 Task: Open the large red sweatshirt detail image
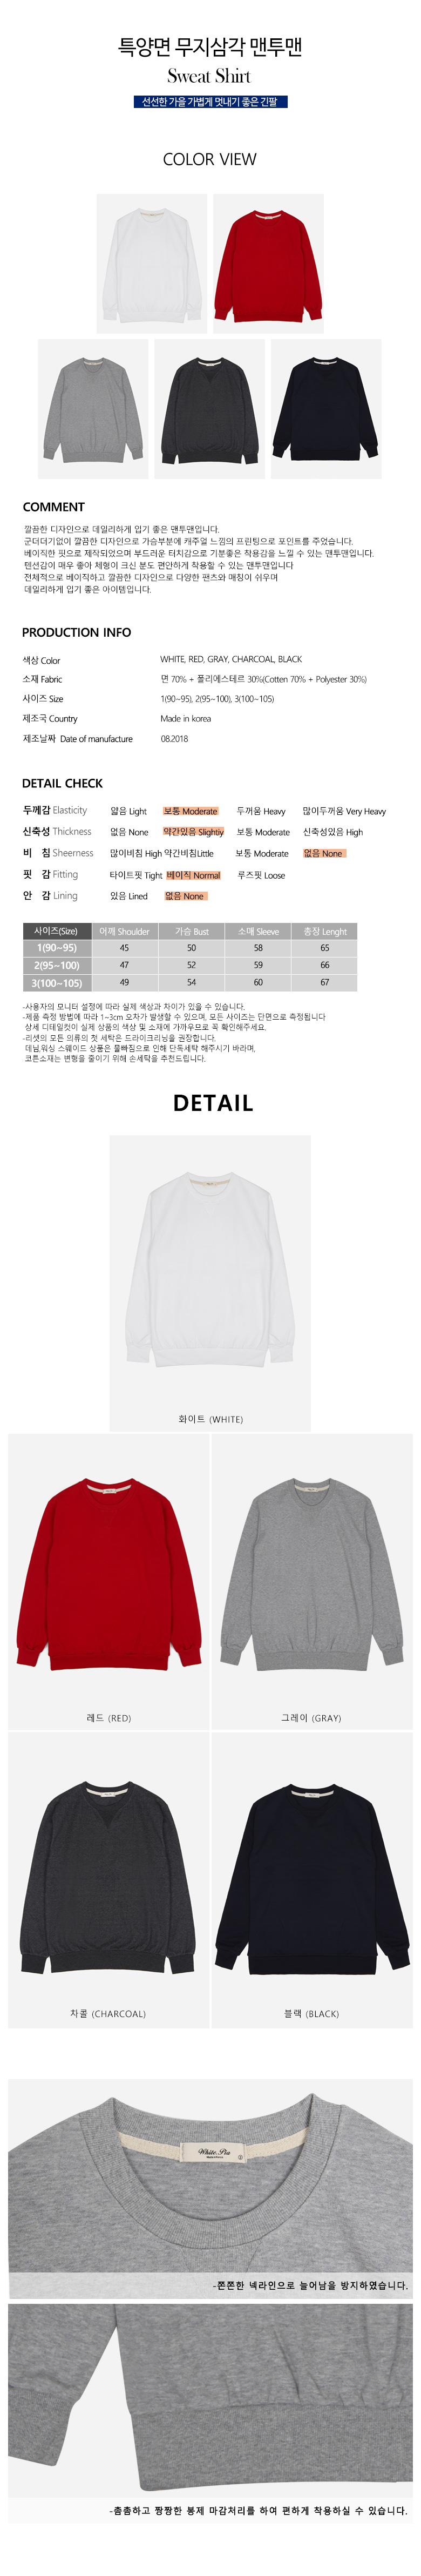pyautogui.click(x=109, y=1581)
